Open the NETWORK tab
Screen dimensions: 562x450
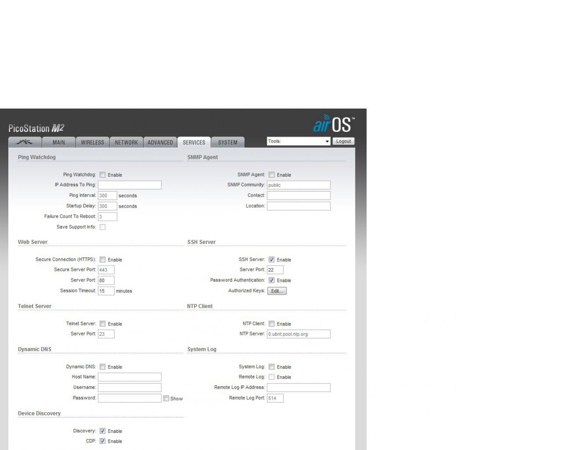pos(126,142)
